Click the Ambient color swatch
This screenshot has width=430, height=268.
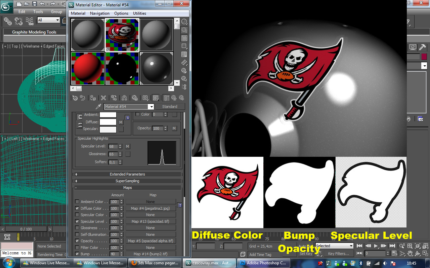(x=108, y=115)
